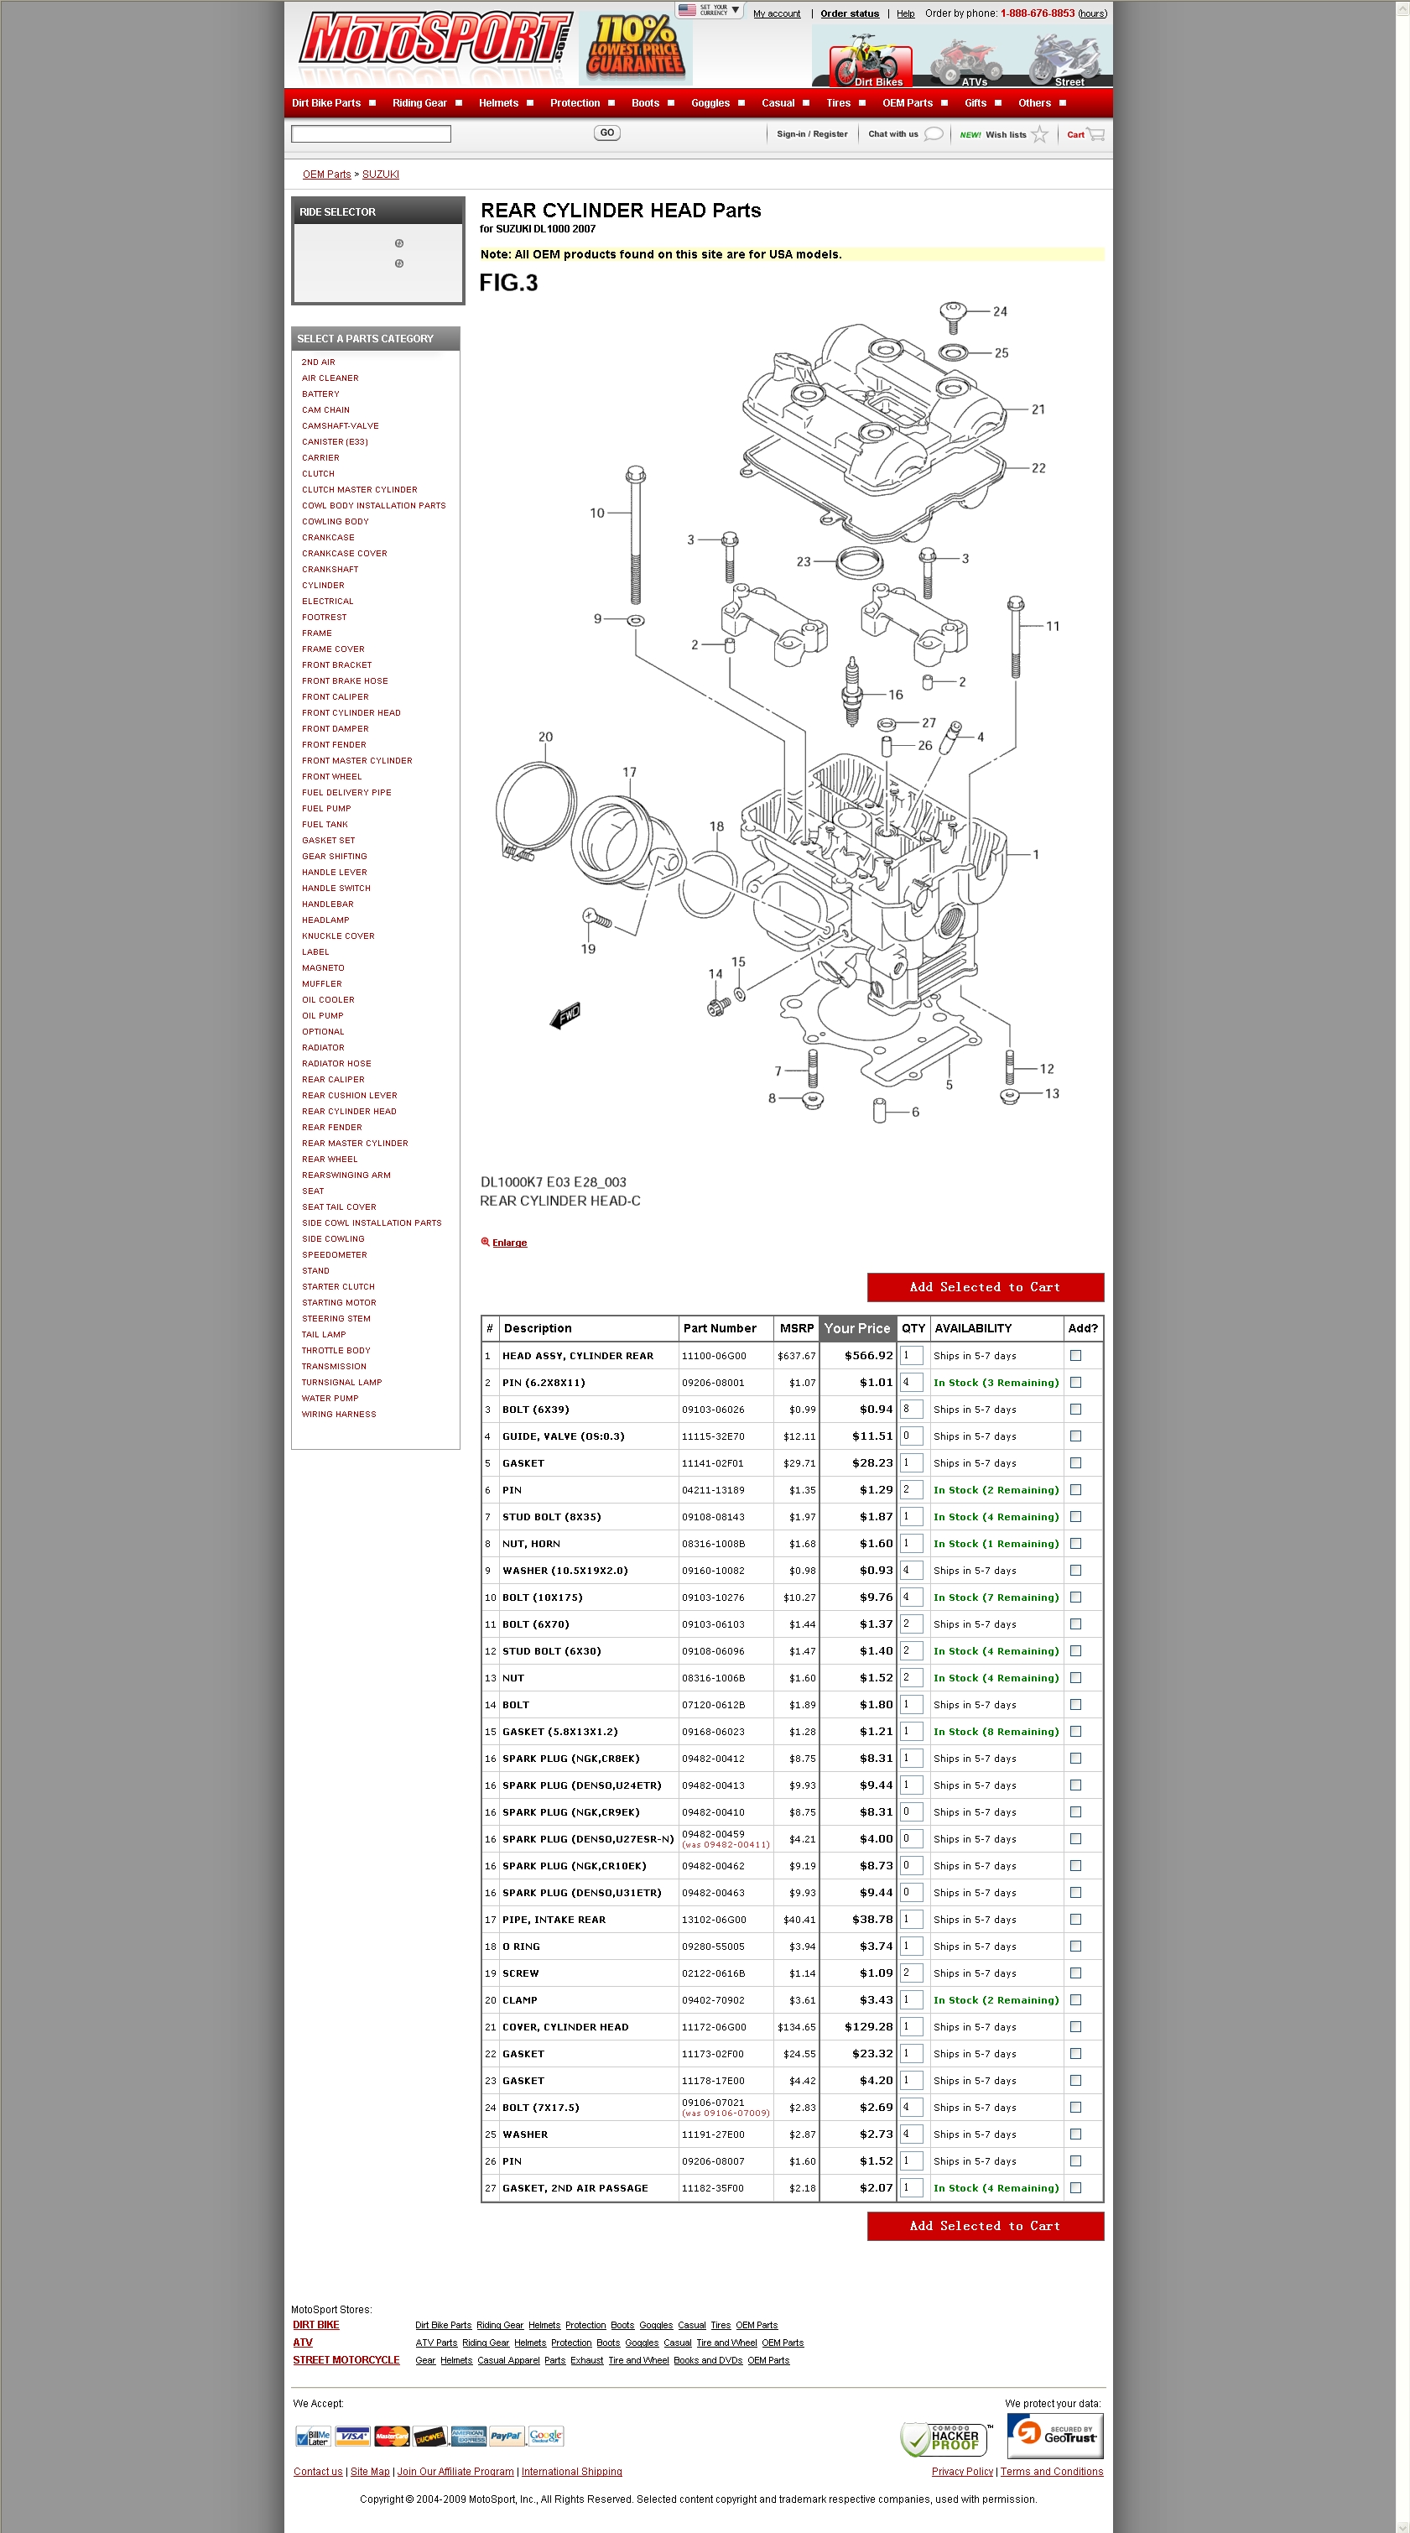Check the Add box for BOLT (10X175)
The height and width of the screenshot is (2533, 1410).
click(x=1075, y=1597)
